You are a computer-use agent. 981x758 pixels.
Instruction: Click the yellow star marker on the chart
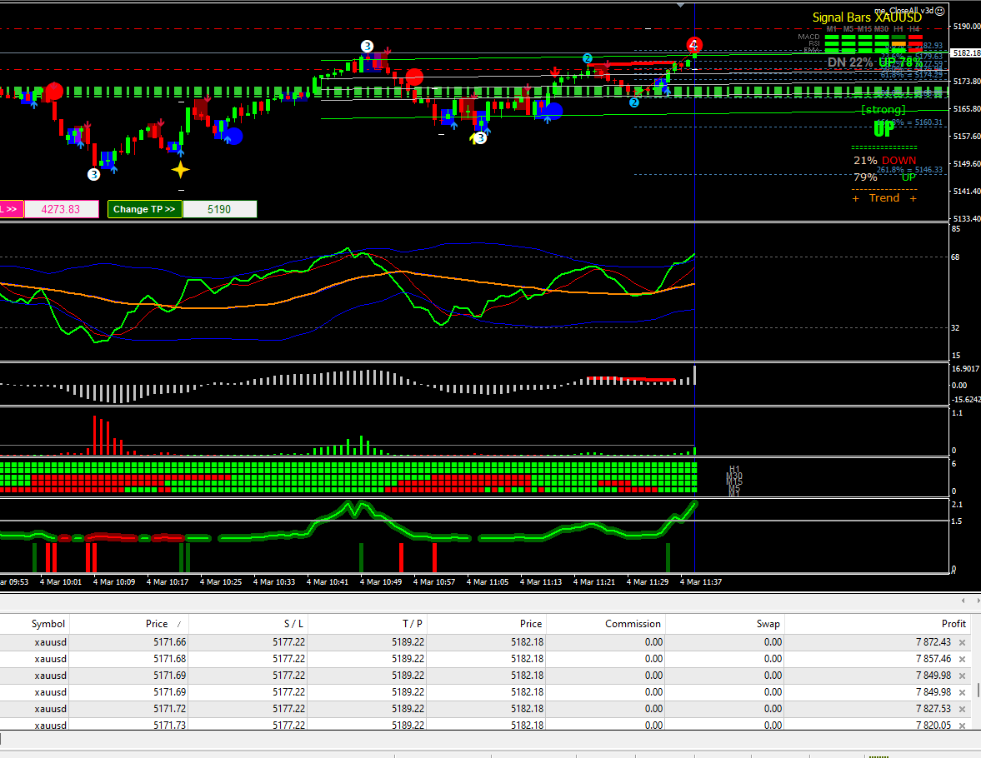coord(180,170)
